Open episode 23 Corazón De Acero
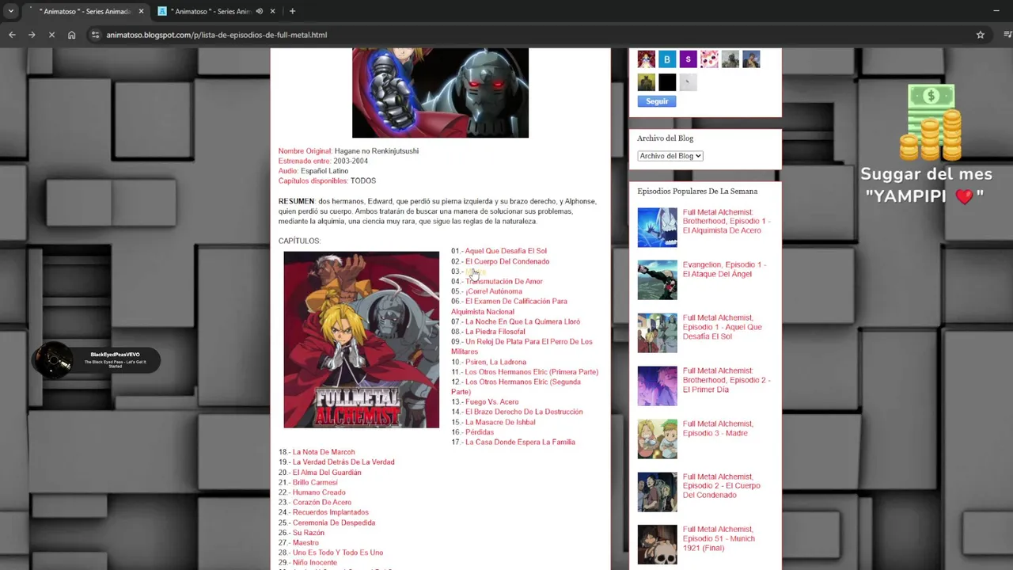1013x570 pixels. [322, 502]
